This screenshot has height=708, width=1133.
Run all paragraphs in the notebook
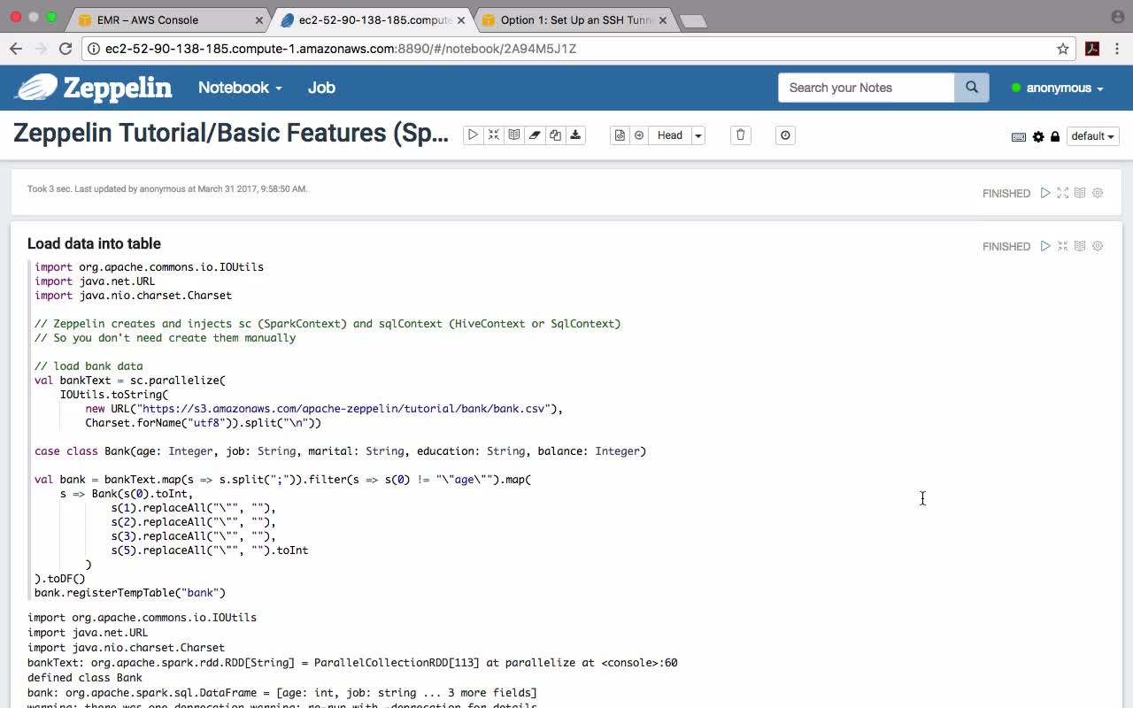click(473, 135)
